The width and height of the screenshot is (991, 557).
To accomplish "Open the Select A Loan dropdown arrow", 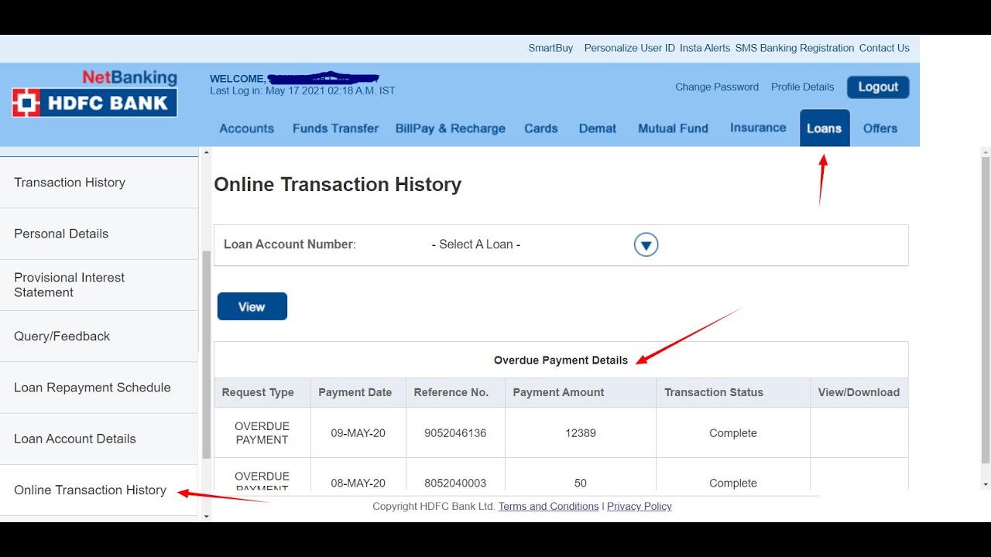I will [646, 245].
